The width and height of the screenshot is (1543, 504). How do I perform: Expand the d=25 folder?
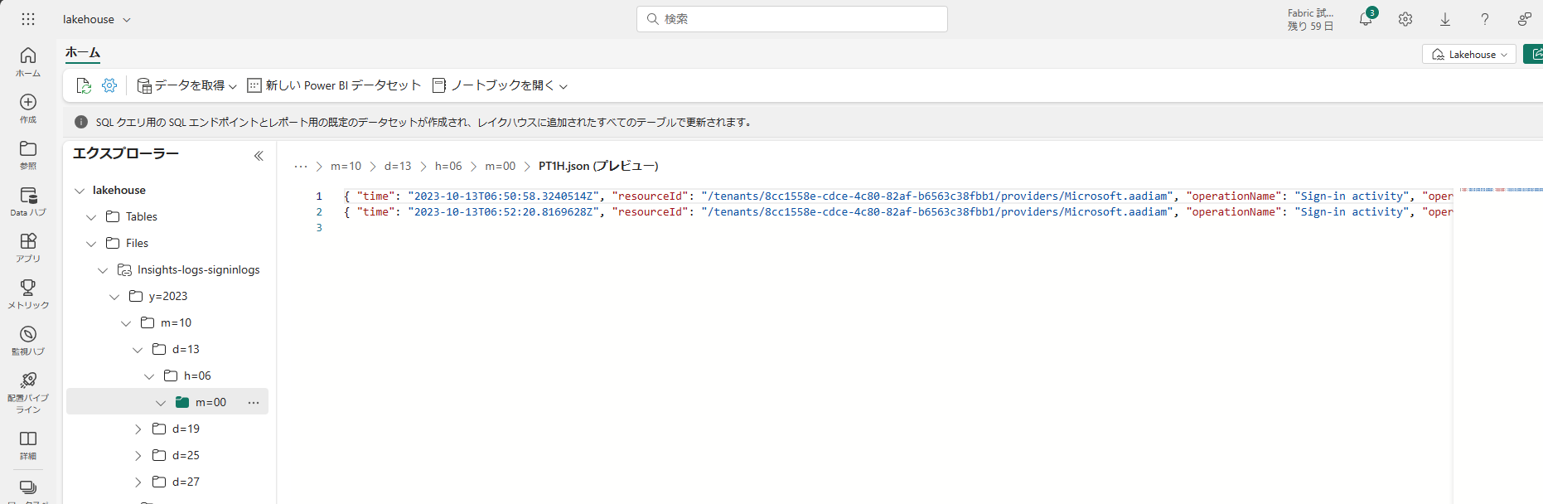click(138, 456)
